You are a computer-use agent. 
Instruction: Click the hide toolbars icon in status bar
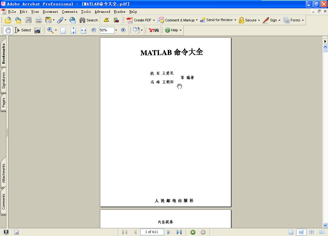pos(16,232)
